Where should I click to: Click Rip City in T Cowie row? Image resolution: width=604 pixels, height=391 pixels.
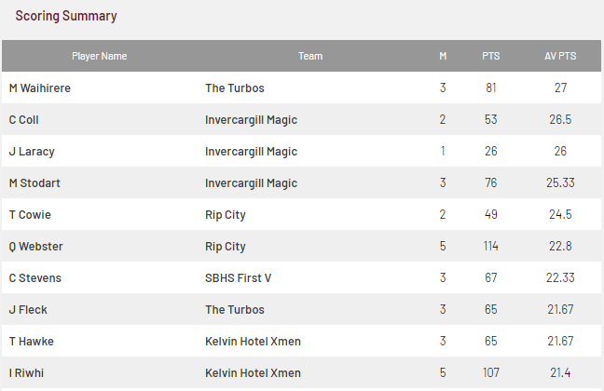(226, 215)
